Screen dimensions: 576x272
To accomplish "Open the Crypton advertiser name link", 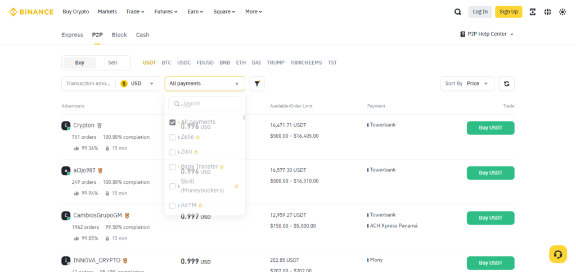I will pyautogui.click(x=84, y=125).
